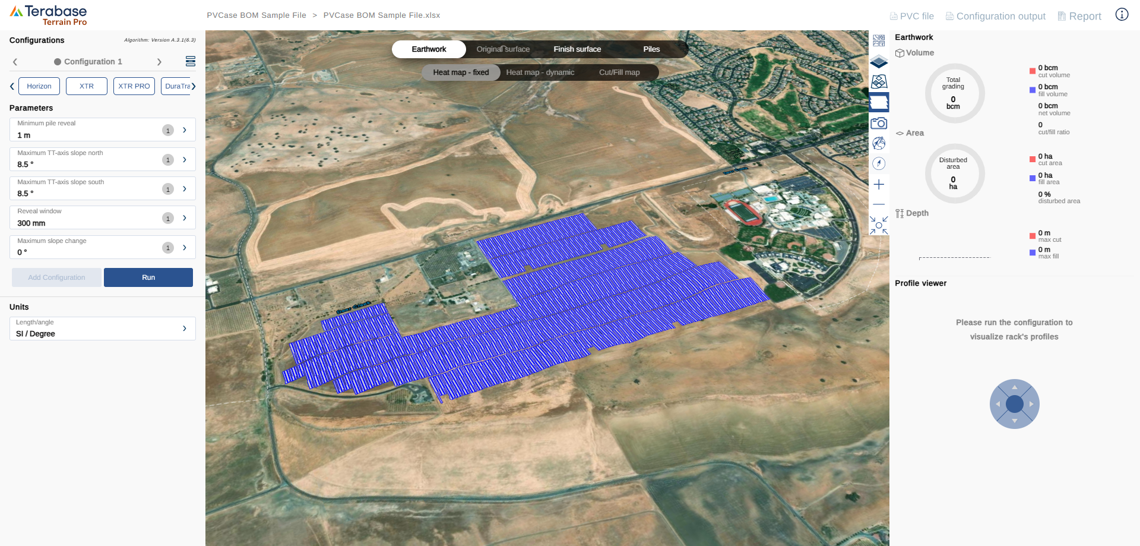This screenshot has height=546, width=1140.
Task: Pan view right with navigation pad arrow
Action: click(1031, 404)
